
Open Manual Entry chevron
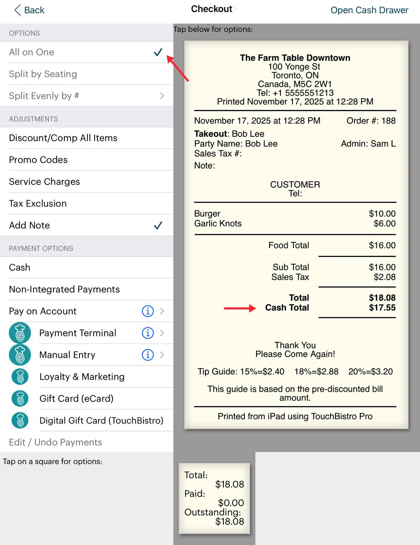(162, 355)
